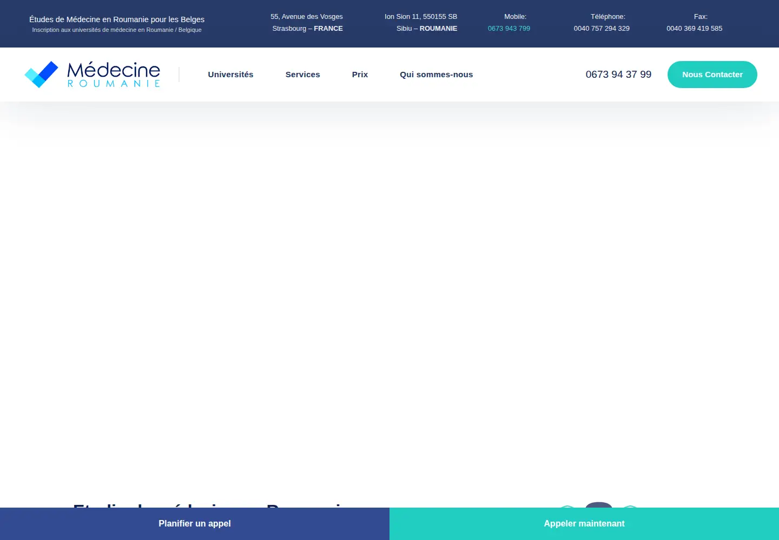The image size is (779, 540).
Task: Select text 55, Avenue des Vosges
Action: click(x=307, y=17)
